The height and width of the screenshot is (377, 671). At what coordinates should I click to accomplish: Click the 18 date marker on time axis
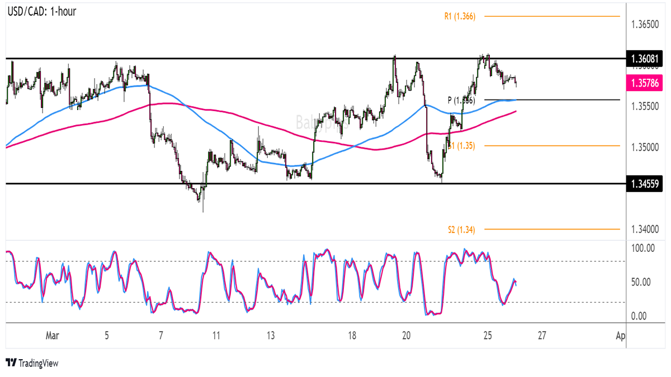pyautogui.click(x=352, y=336)
